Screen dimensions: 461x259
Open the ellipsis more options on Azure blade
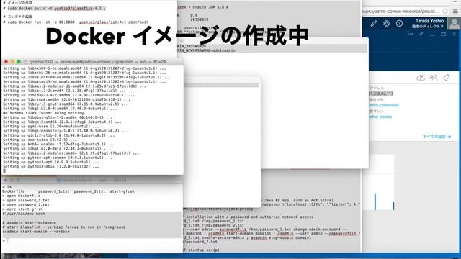click(410, 34)
